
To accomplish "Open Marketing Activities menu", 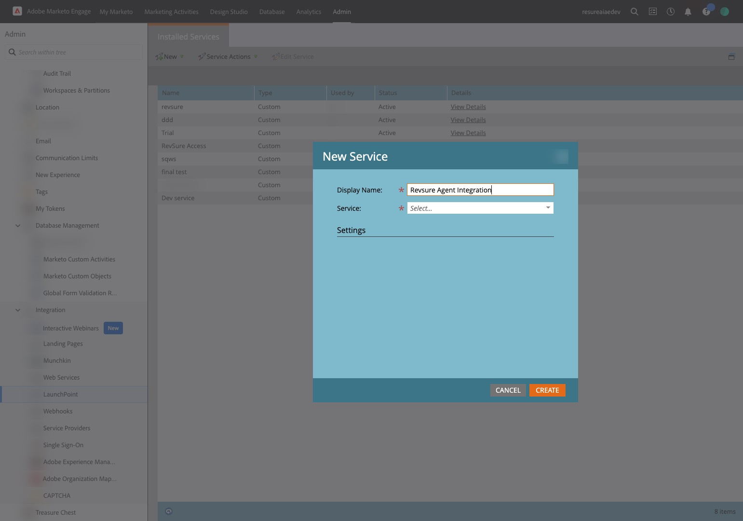I will pyautogui.click(x=171, y=12).
